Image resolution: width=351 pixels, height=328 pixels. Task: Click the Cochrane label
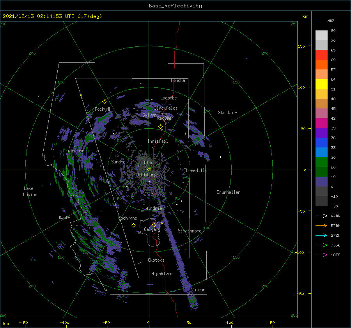128,218
